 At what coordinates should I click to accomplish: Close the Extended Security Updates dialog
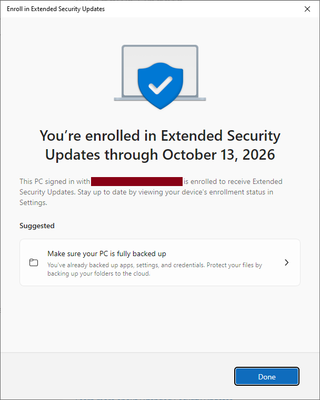[x=307, y=9]
